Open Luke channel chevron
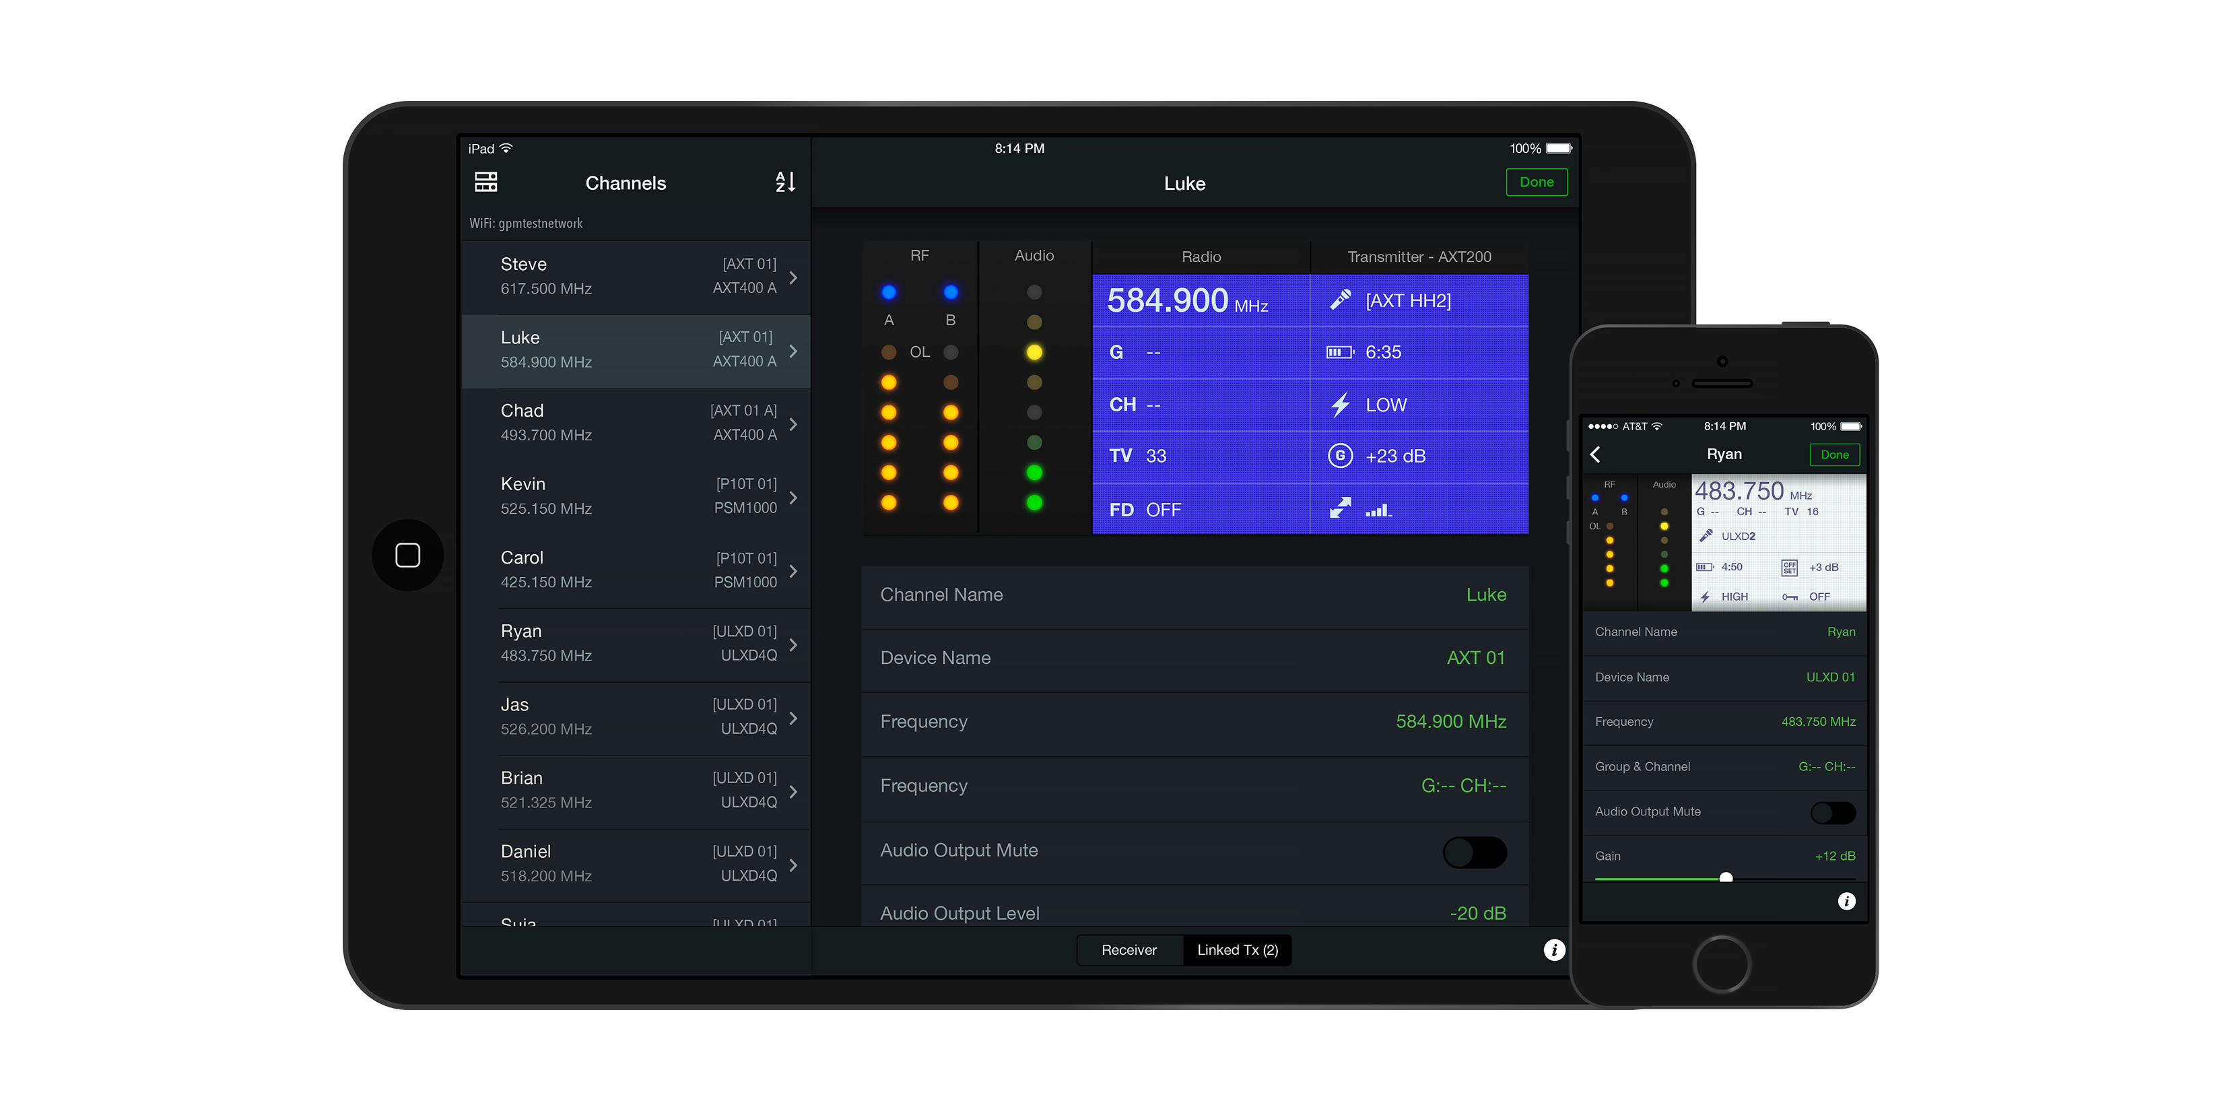 click(x=793, y=351)
